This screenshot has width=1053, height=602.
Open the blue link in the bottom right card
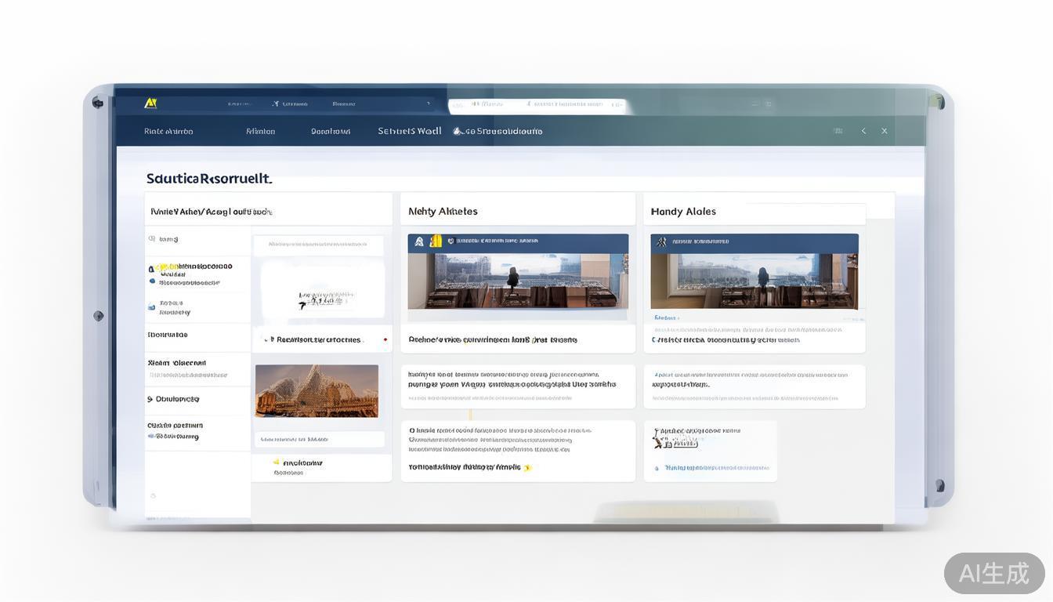(x=715, y=467)
